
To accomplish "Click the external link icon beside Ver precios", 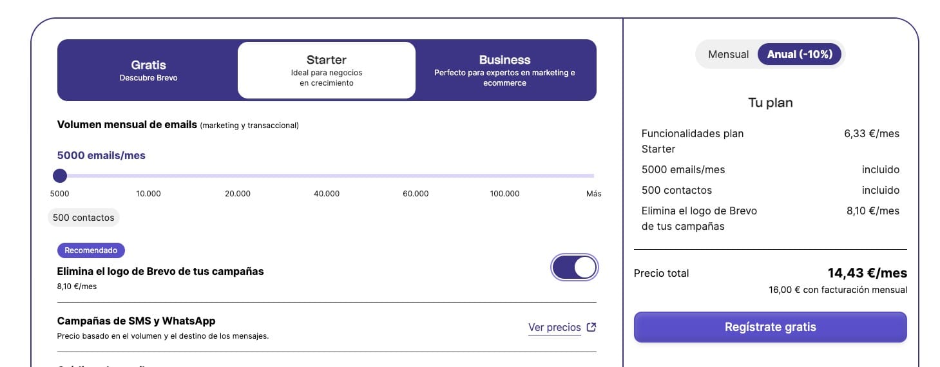I will coord(591,327).
